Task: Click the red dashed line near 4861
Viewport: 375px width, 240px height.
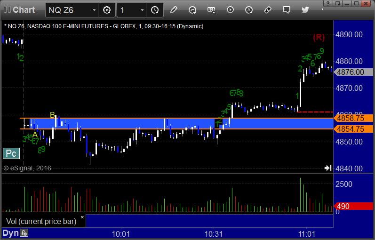Action: [x=315, y=112]
